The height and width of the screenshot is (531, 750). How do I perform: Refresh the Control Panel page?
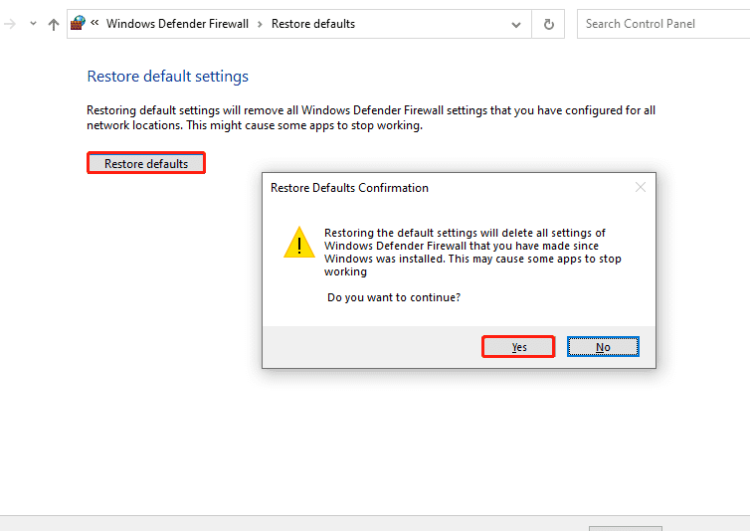(548, 24)
